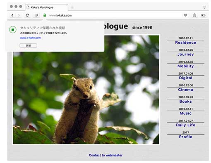Open the Mobility link

[186, 66]
